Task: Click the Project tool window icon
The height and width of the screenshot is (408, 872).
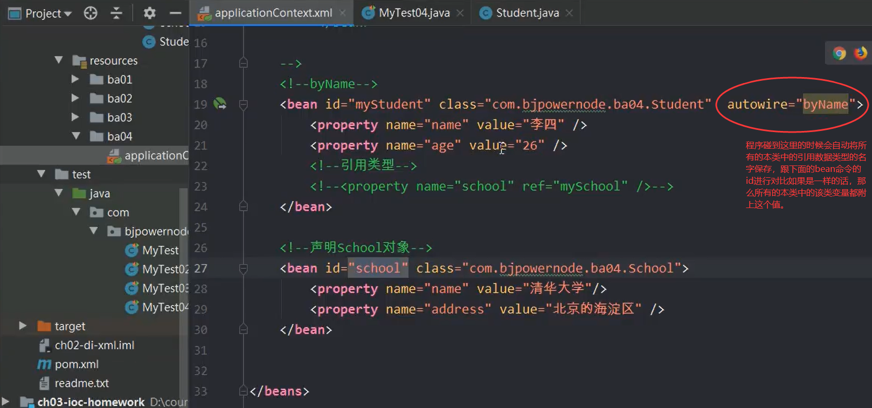Action: click(15, 13)
